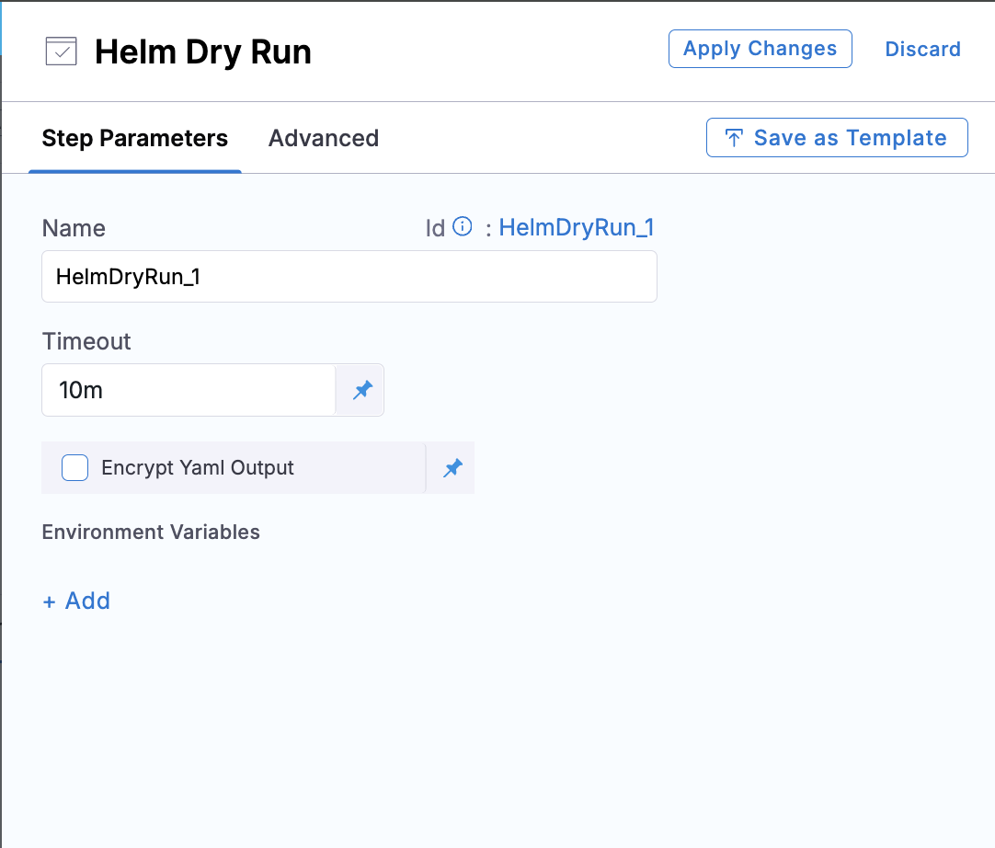
Task: Click the Environment Variables label
Action: click(151, 532)
